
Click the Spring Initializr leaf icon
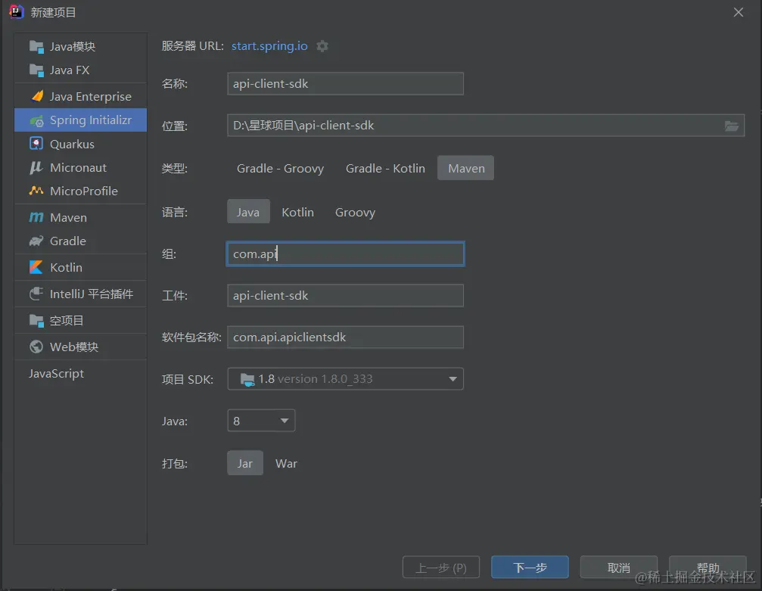click(37, 120)
